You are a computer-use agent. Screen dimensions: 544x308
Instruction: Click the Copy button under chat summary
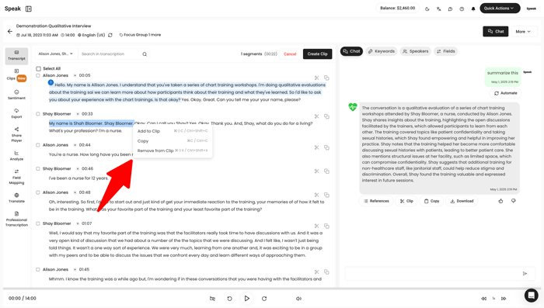(x=431, y=201)
